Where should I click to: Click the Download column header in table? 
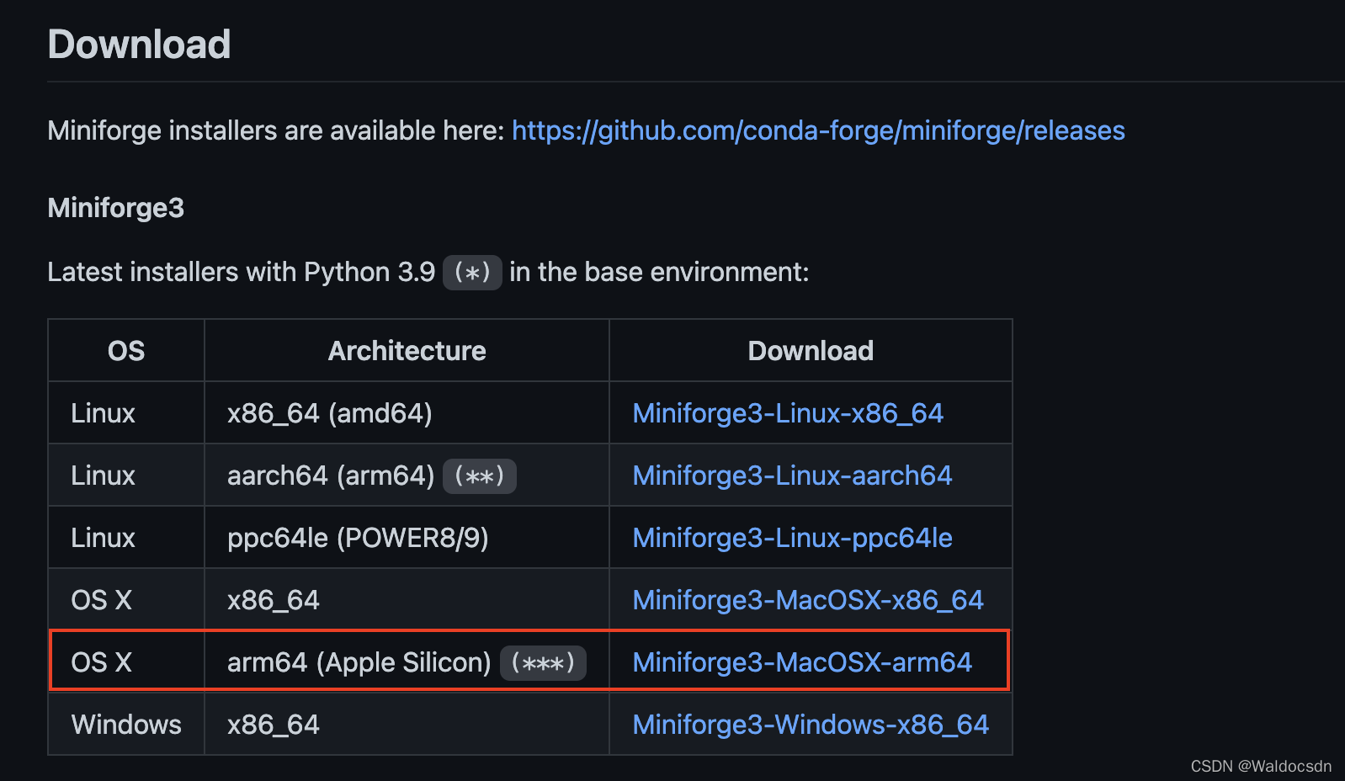tap(811, 351)
